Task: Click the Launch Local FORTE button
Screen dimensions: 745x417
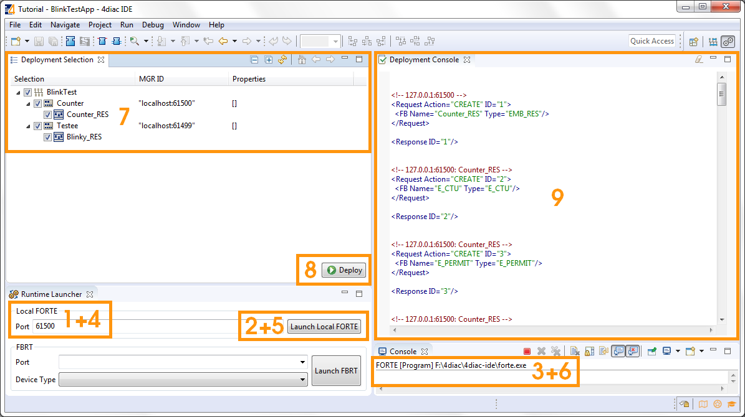Action: (x=324, y=327)
